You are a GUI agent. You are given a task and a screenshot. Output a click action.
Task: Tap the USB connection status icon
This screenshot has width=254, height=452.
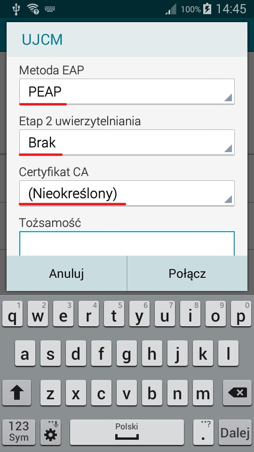click(16, 9)
